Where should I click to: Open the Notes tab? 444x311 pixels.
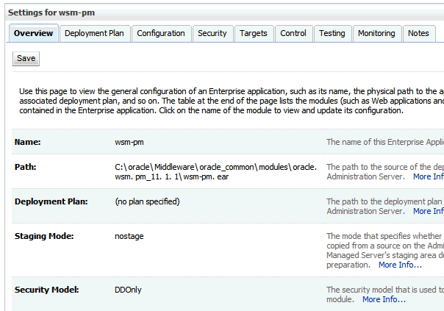pos(418,33)
